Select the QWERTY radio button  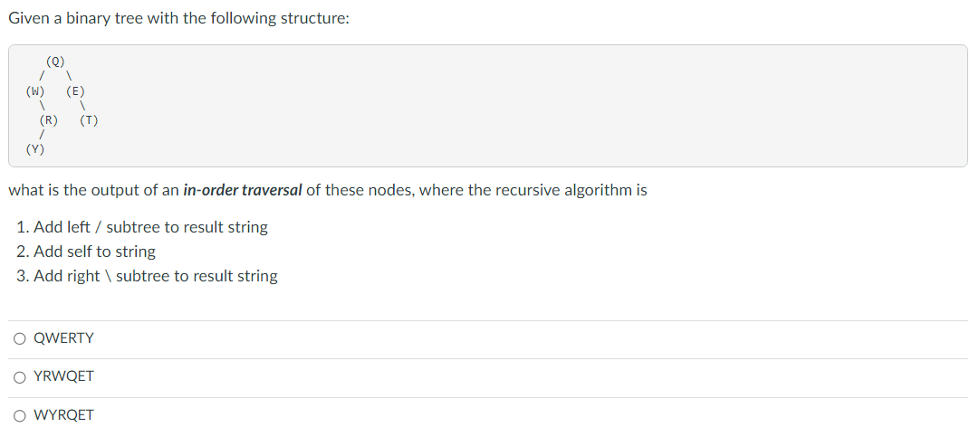(20, 338)
